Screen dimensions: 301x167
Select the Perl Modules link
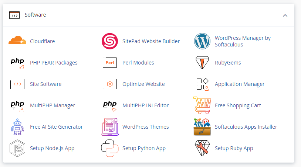(138, 63)
